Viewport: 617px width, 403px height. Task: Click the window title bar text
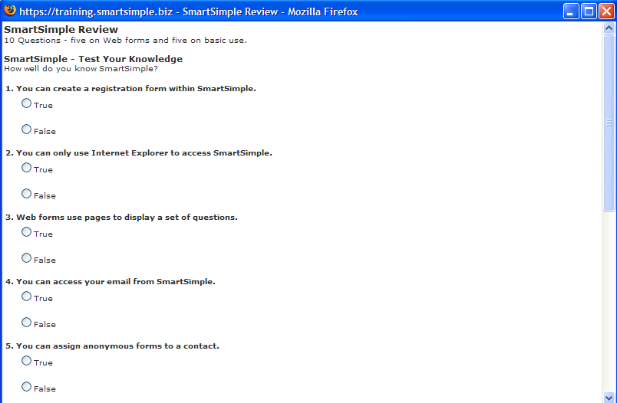coord(188,11)
